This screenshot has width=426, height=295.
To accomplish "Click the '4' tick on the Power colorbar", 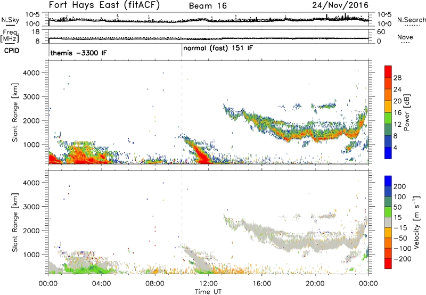I will click(x=395, y=147).
